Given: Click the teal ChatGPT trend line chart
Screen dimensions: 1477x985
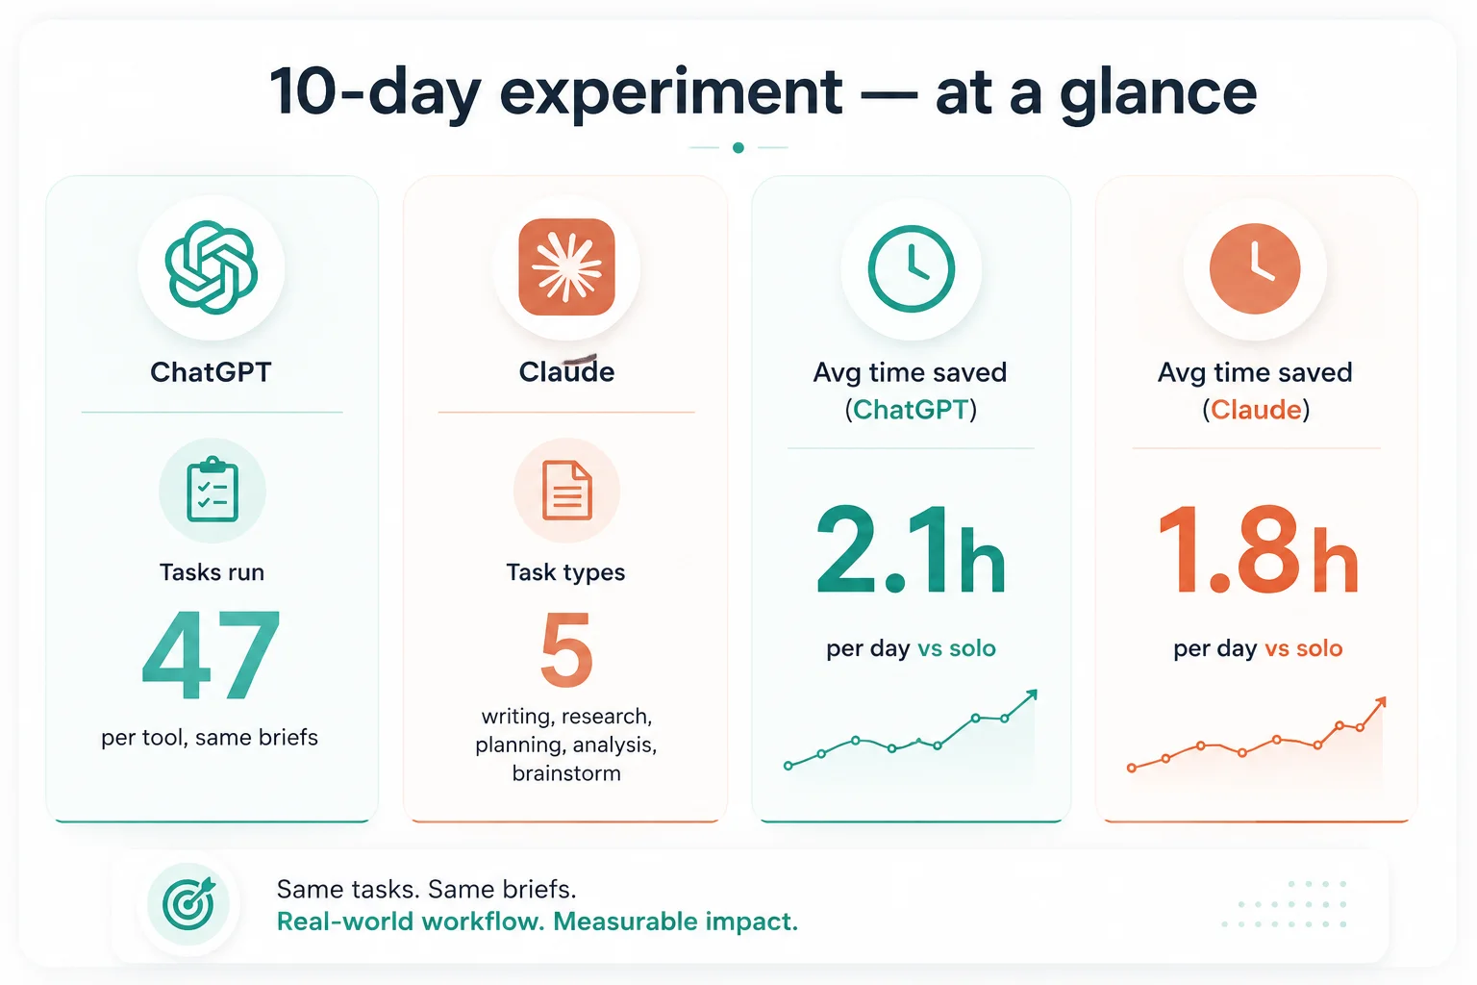Looking at the screenshot, I should point(911,731).
